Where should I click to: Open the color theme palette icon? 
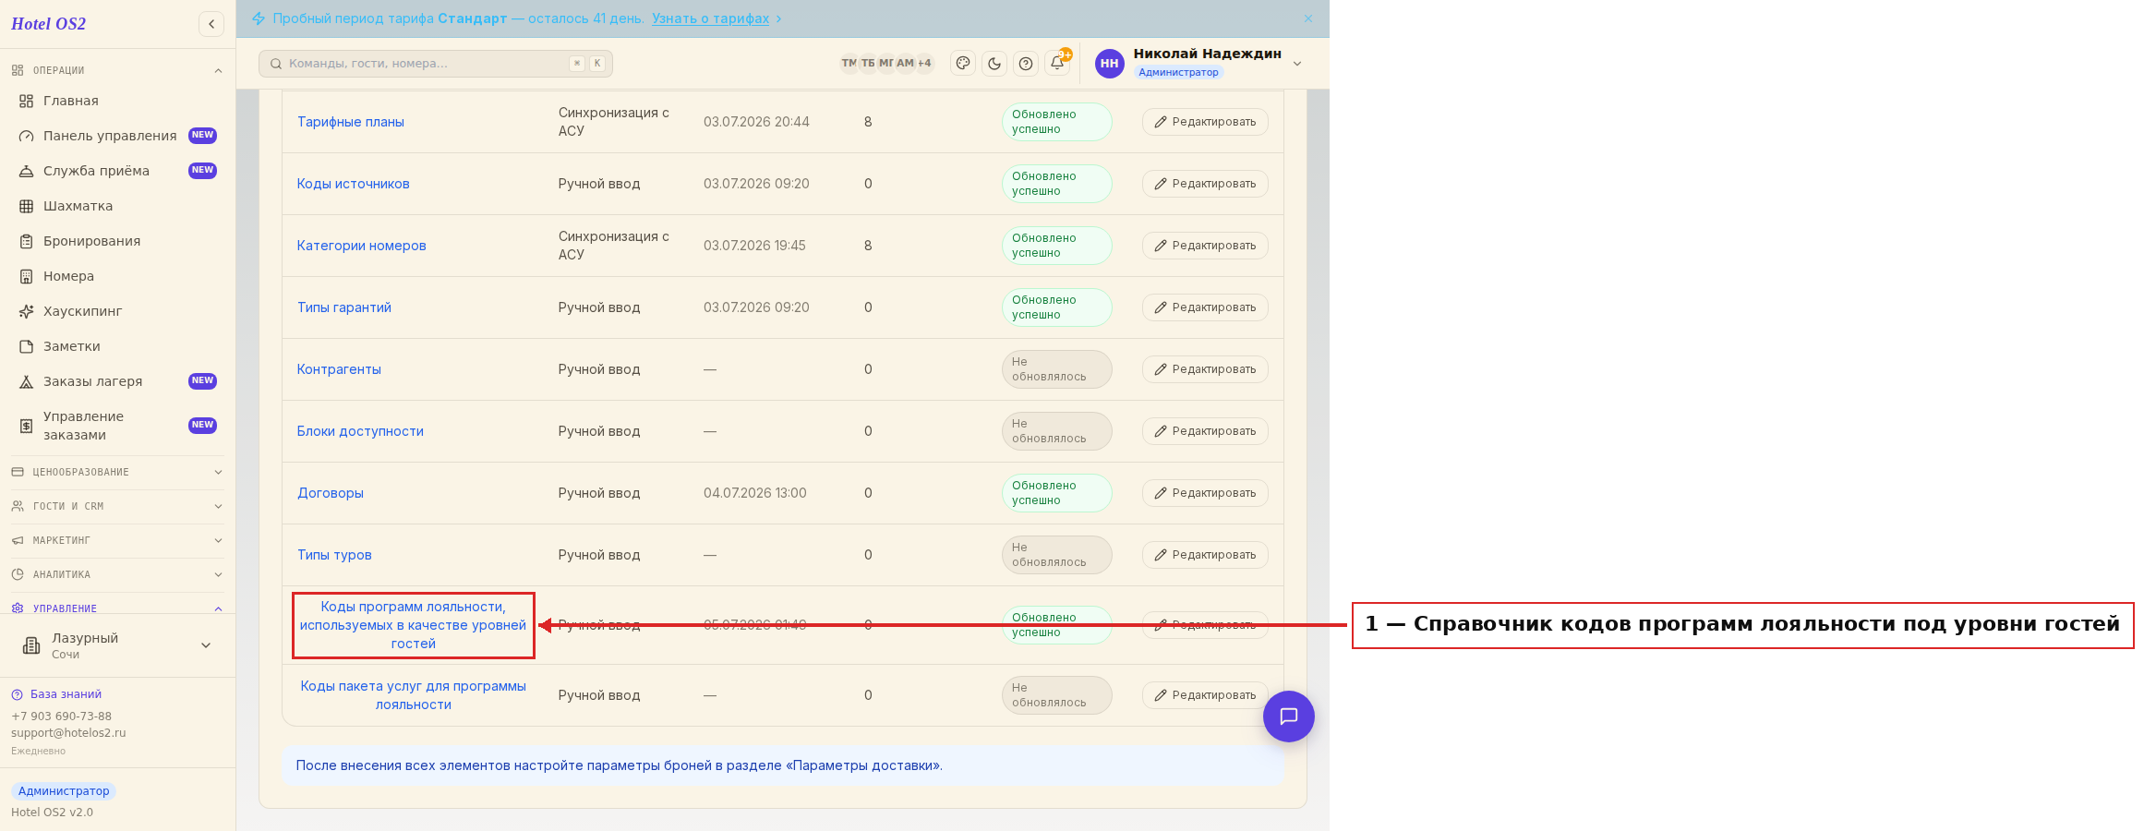[963, 64]
